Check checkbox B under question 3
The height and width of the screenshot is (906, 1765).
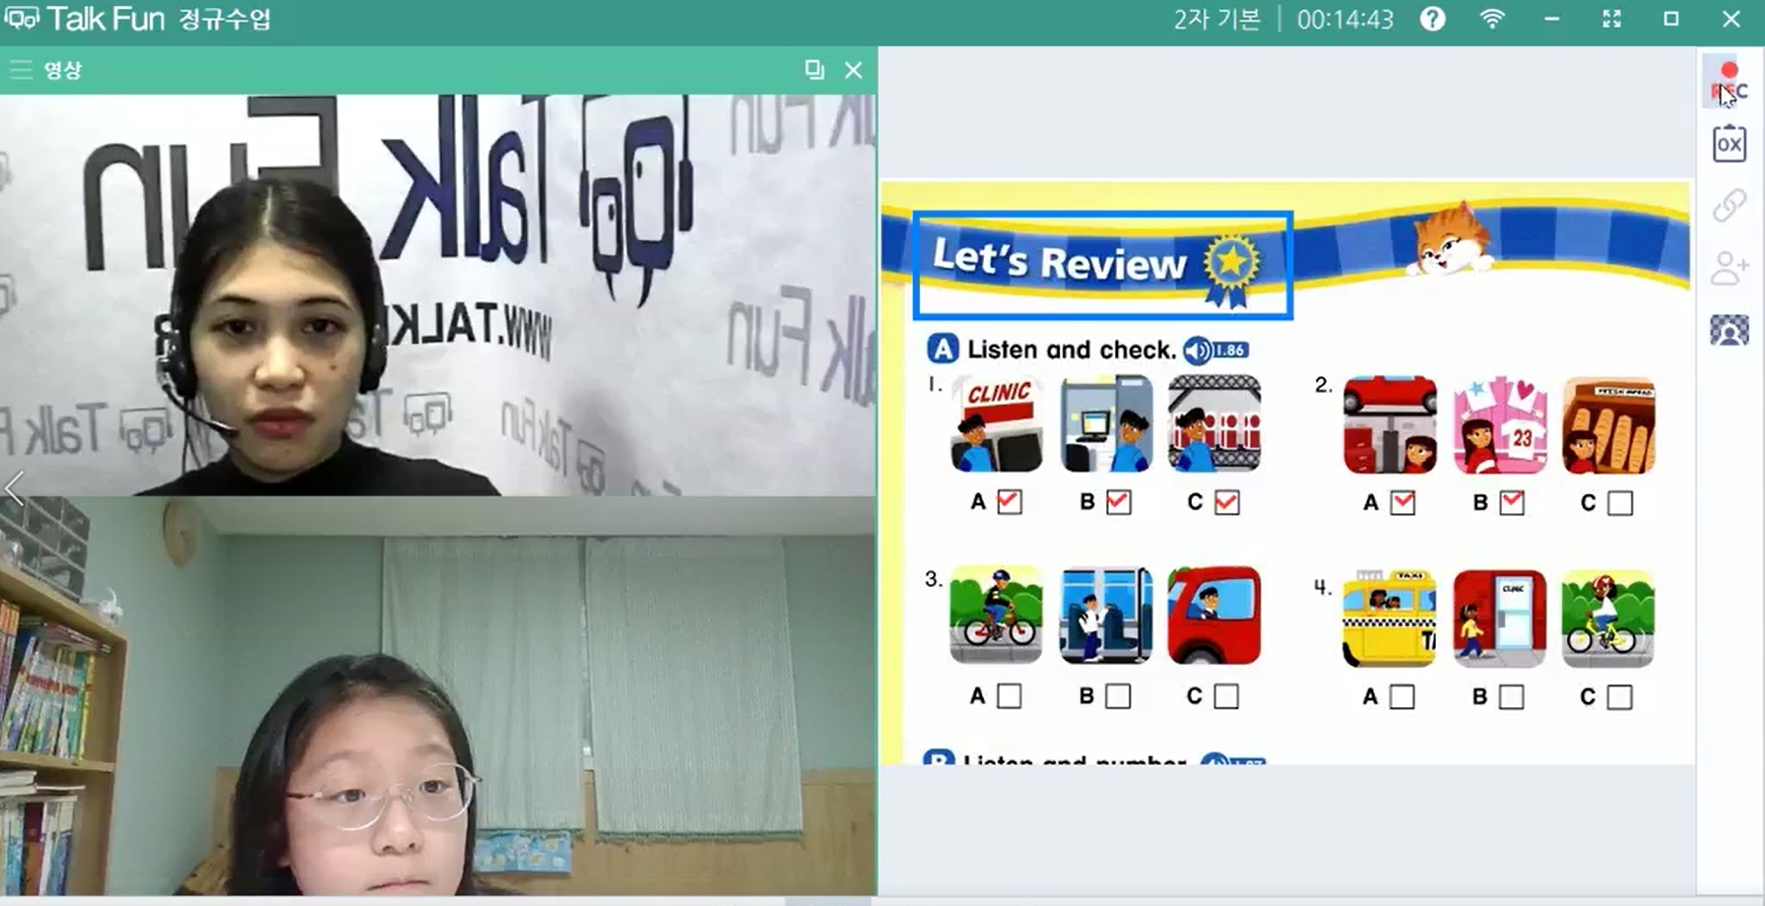pyautogui.click(x=1117, y=696)
